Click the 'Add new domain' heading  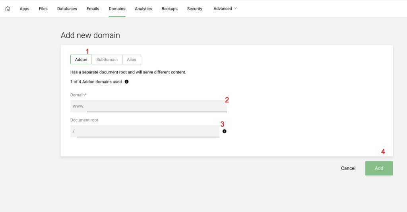90,35
